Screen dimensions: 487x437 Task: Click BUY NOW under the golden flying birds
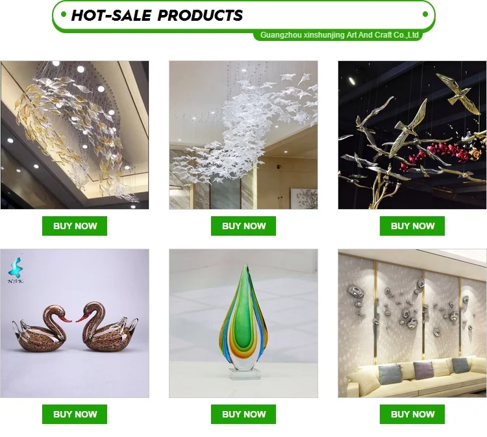pyautogui.click(x=412, y=226)
